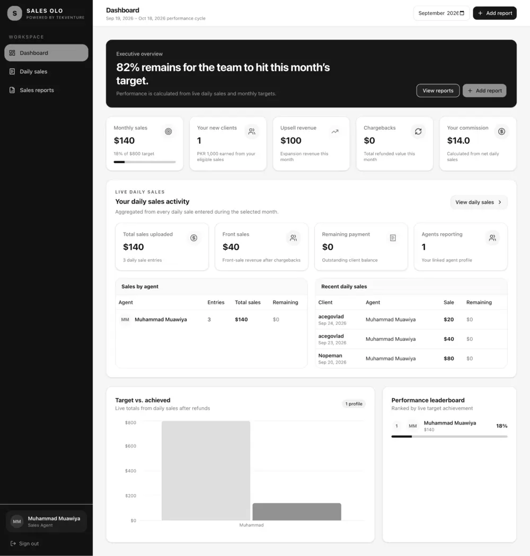Click the target icon on the Monthly sales card

click(169, 131)
